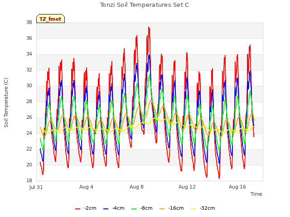Toggle the -2cm legend entry
This screenshot has height=217, width=290.
click(x=86, y=208)
